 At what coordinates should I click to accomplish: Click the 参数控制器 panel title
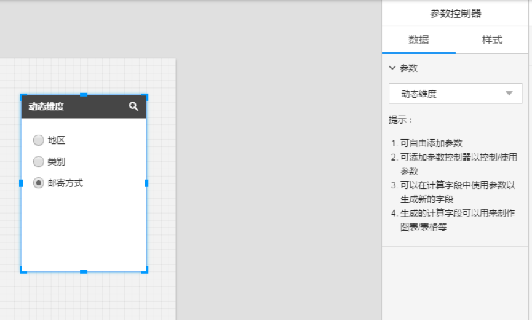(455, 14)
